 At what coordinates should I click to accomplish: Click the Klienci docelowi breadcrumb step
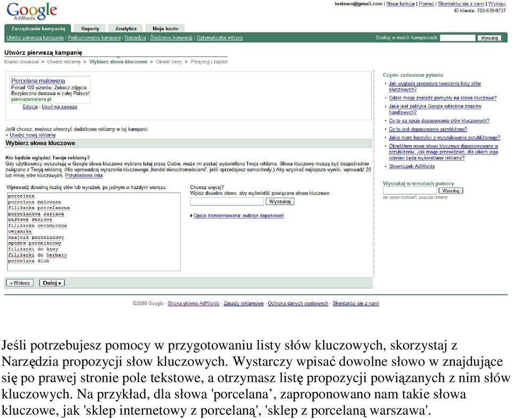(x=21, y=62)
